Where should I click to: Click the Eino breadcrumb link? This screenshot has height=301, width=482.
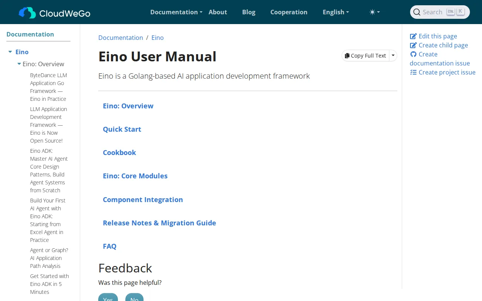[157, 38]
